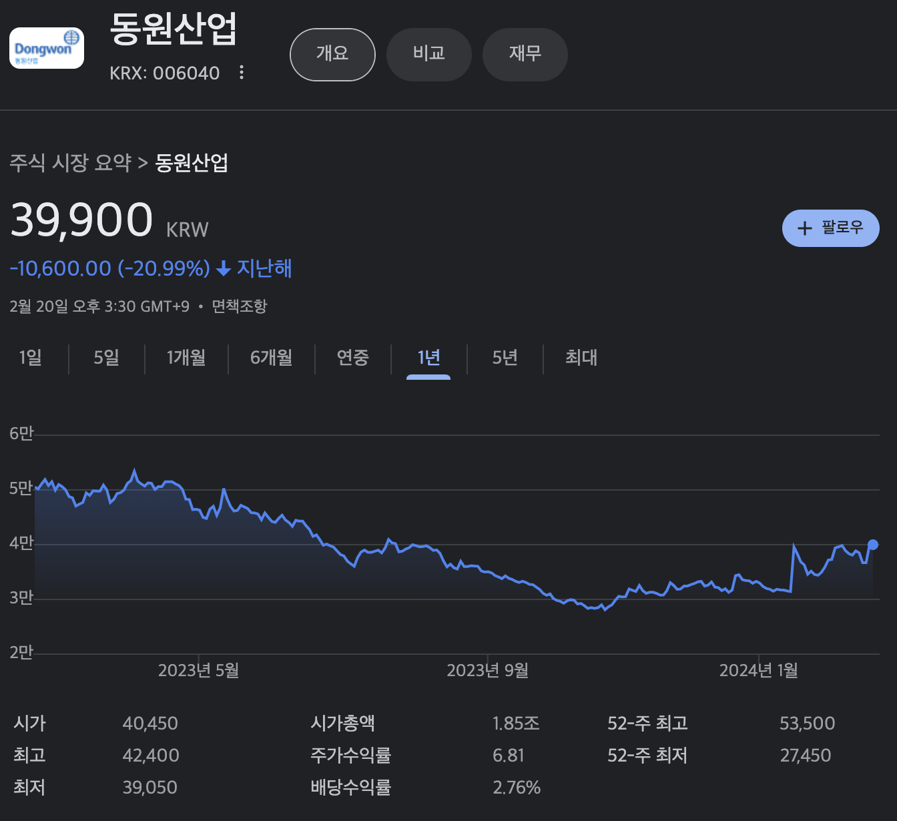Viewport: 897px width, 821px height.
Task: Click the 39,900 price value
Action: (81, 220)
